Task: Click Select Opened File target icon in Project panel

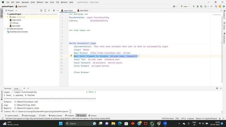Action: [x=41, y=11]
